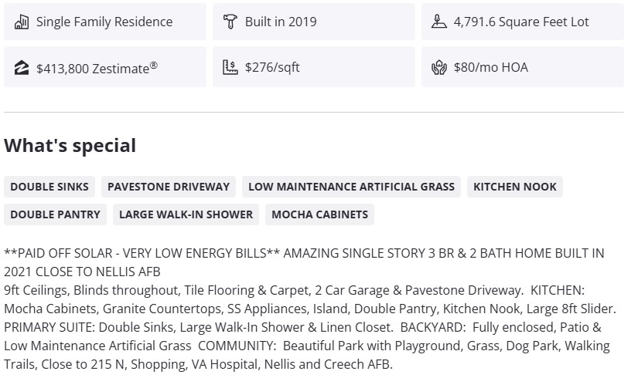Click the building icon beside Single Family Residence
Image resolution: width=638 pixels, height=378 pixels.
pyautogui.click(x=22, y=22)
